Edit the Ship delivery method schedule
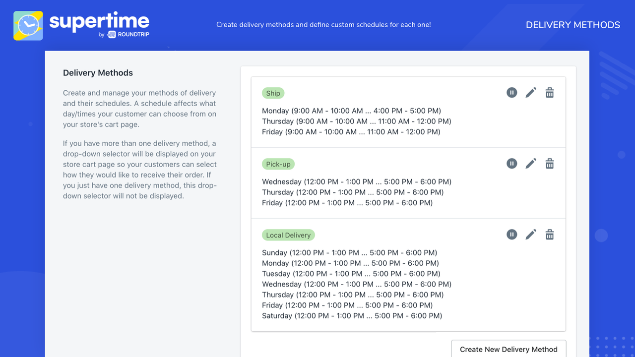The image size is (635, 357). (531, 92)
